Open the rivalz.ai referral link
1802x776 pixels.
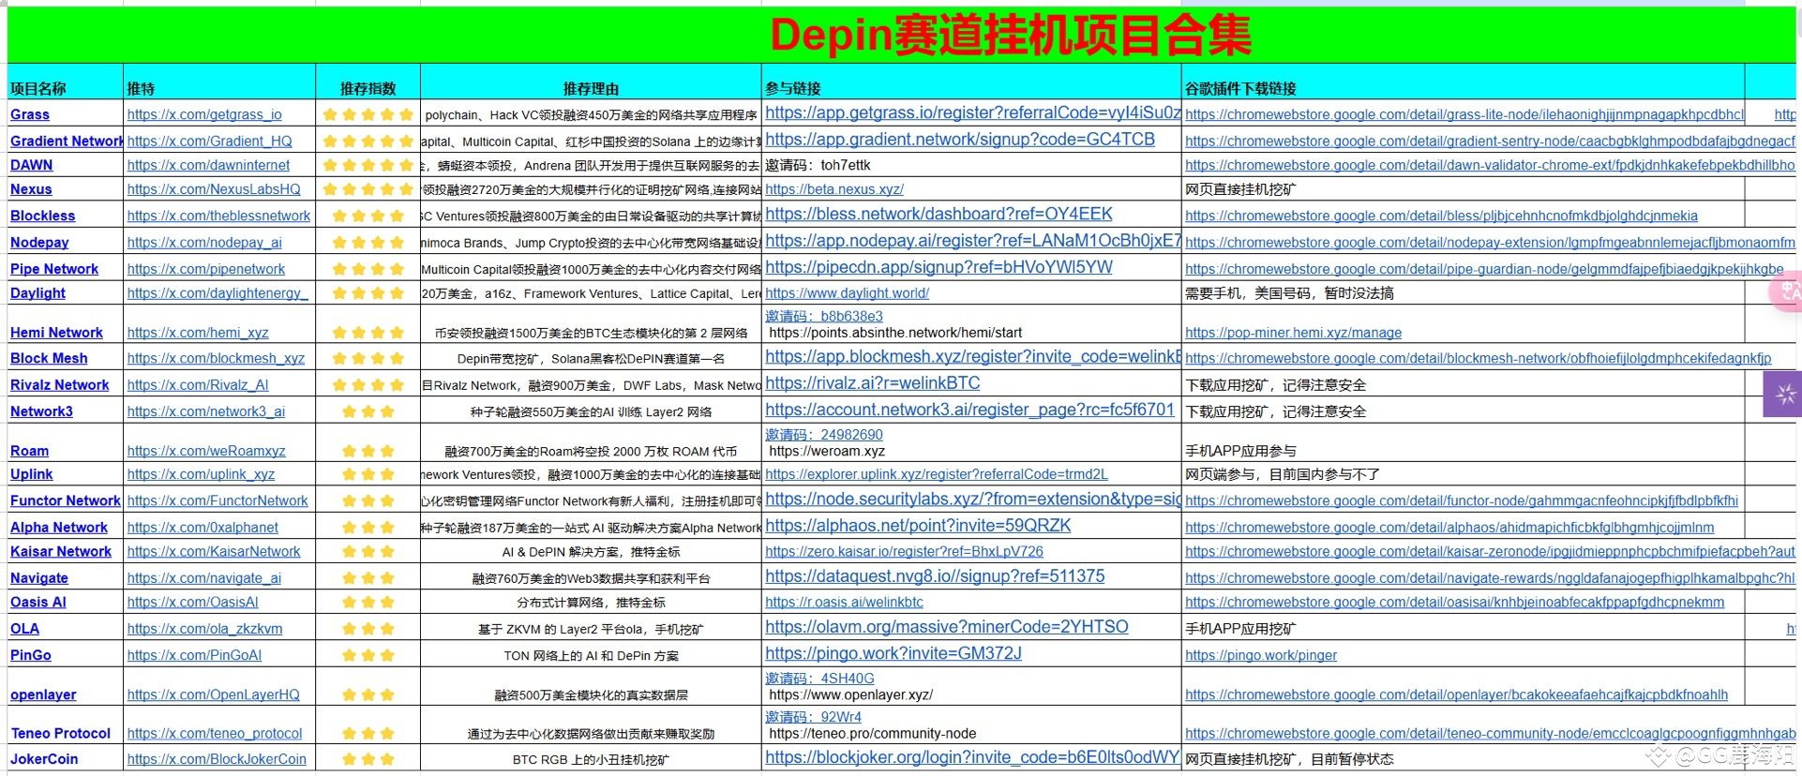873,384
